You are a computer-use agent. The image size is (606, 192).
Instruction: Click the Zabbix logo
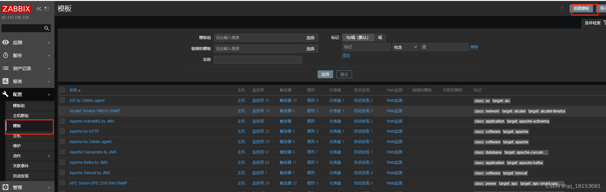16,9
